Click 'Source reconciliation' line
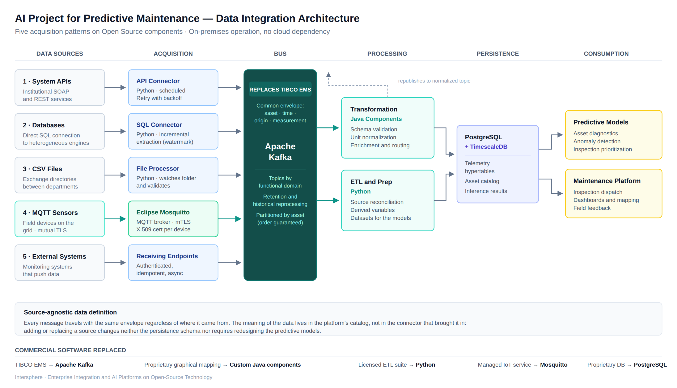The image size is (677, 388). pyautogui.click(x=377, y=202)
